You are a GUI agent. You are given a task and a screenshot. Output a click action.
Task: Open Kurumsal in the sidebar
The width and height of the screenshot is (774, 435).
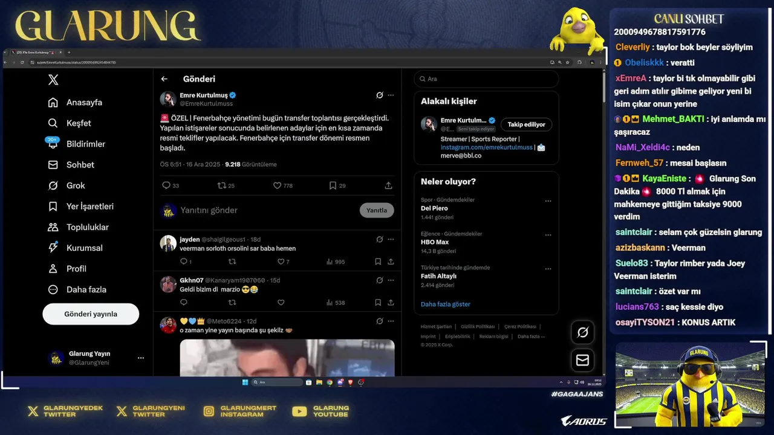pyautogui.click(x=76, y=248)
